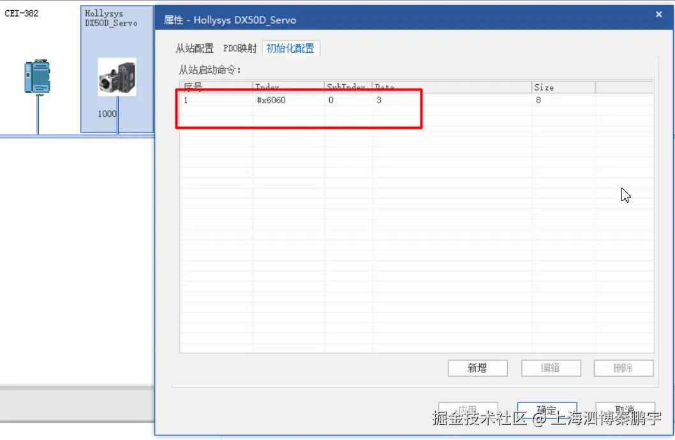Click the 1000 address label below the servo
Viewport: 675px width, 440px height.
point(107,114)
